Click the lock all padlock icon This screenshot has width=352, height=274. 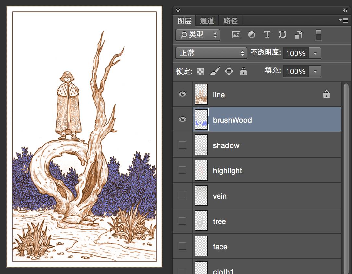pos(243,71)
